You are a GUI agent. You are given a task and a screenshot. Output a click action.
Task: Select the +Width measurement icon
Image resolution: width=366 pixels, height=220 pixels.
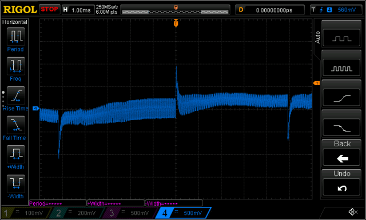(15, 154)
